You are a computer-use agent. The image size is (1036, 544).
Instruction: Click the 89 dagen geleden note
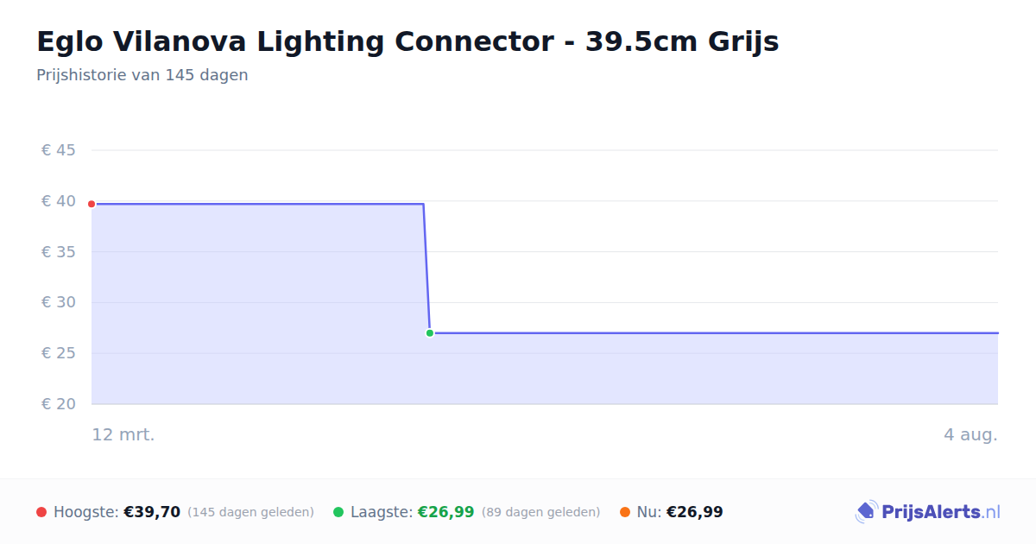540,512
